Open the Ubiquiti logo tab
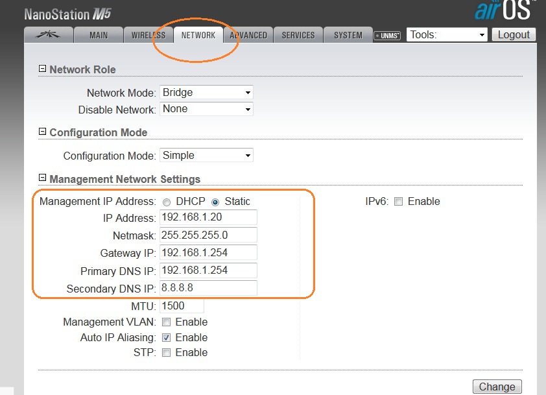 49,35
